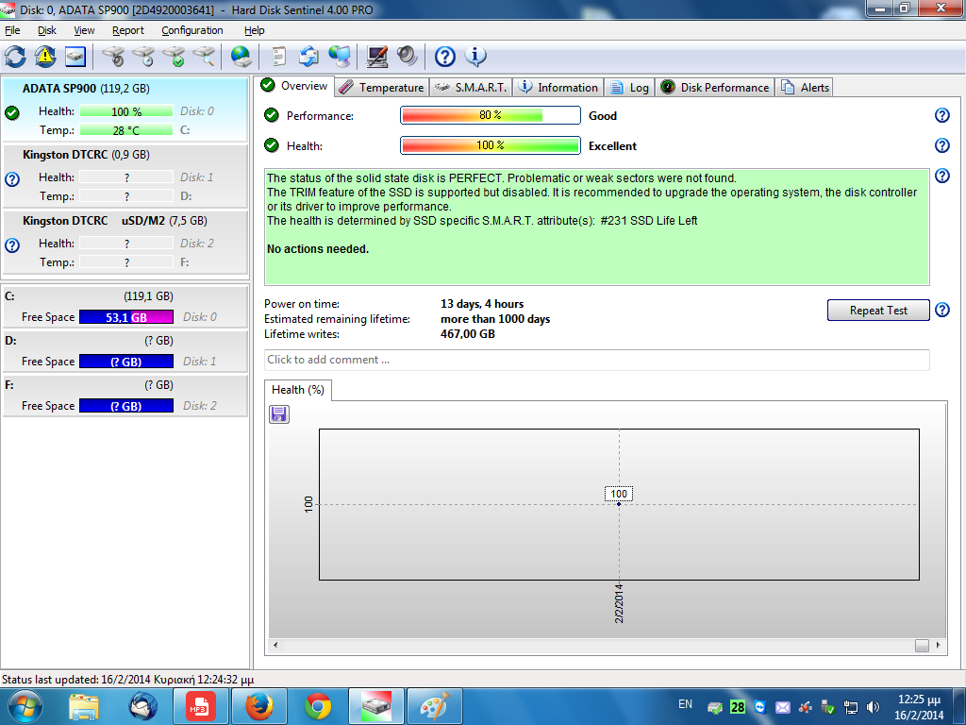Image resolution: width=966 pixels, height=725 pixels.
Task: Click the 'Status last updated' status bar text
Action: click(x=127, y=680)
